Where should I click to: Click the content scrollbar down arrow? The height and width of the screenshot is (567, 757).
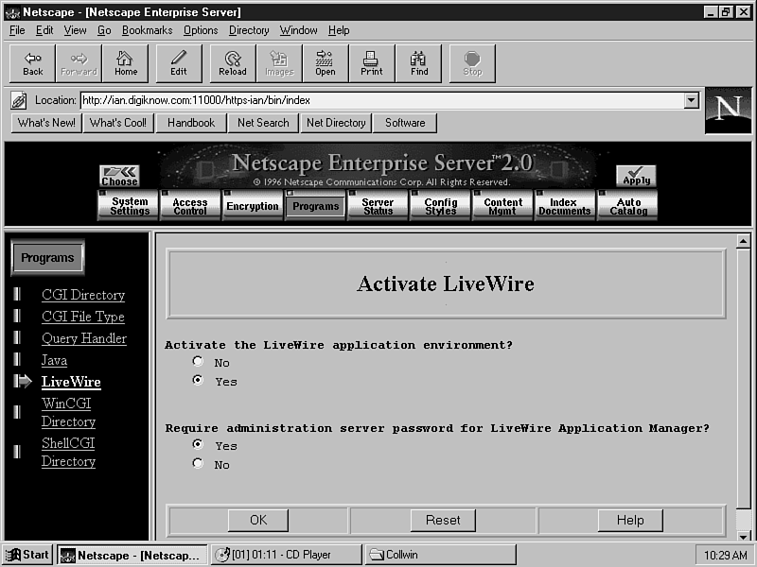(743, 535)
